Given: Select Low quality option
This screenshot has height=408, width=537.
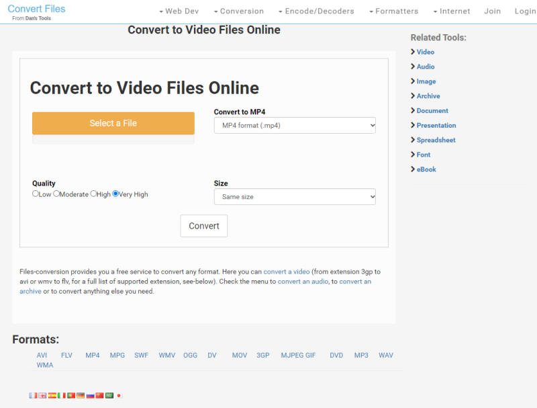Looking at the screenshot, I should point(36,194).
